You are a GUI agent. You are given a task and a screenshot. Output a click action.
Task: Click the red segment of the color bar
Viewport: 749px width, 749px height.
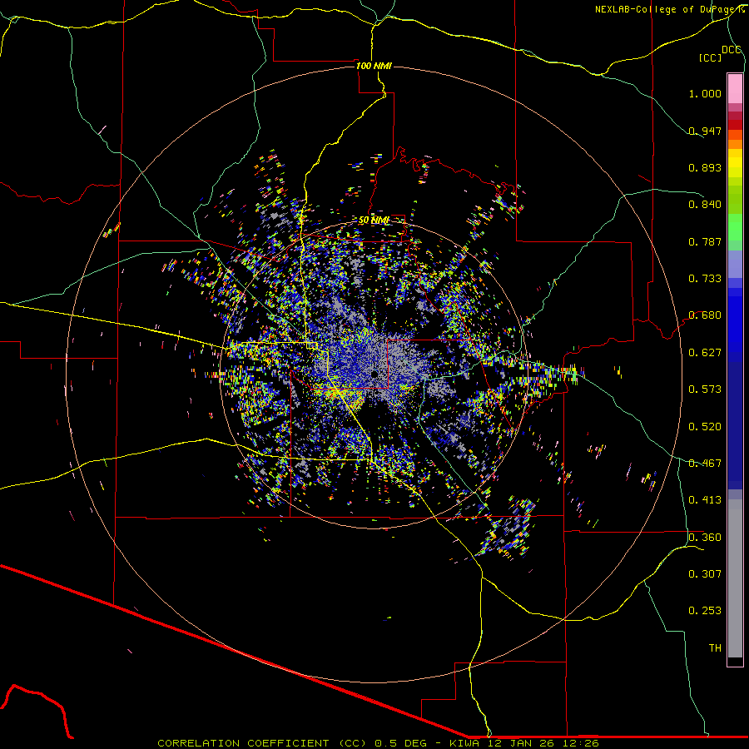tap(735, 125)
